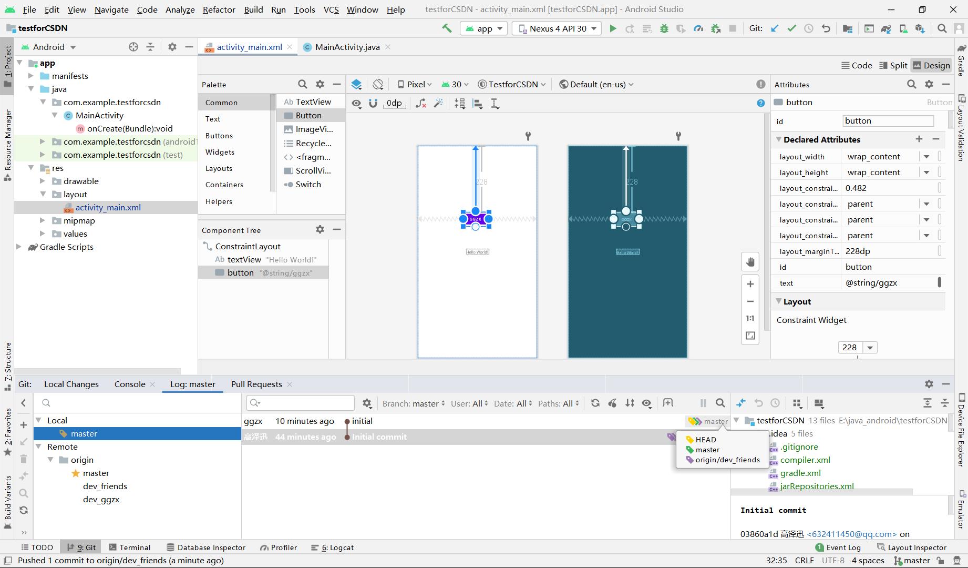Image resolution: width=968 pixels, height=568 pixels.
Task: Toggle the autoconnect magnet icon
Action: click(373, 104)
